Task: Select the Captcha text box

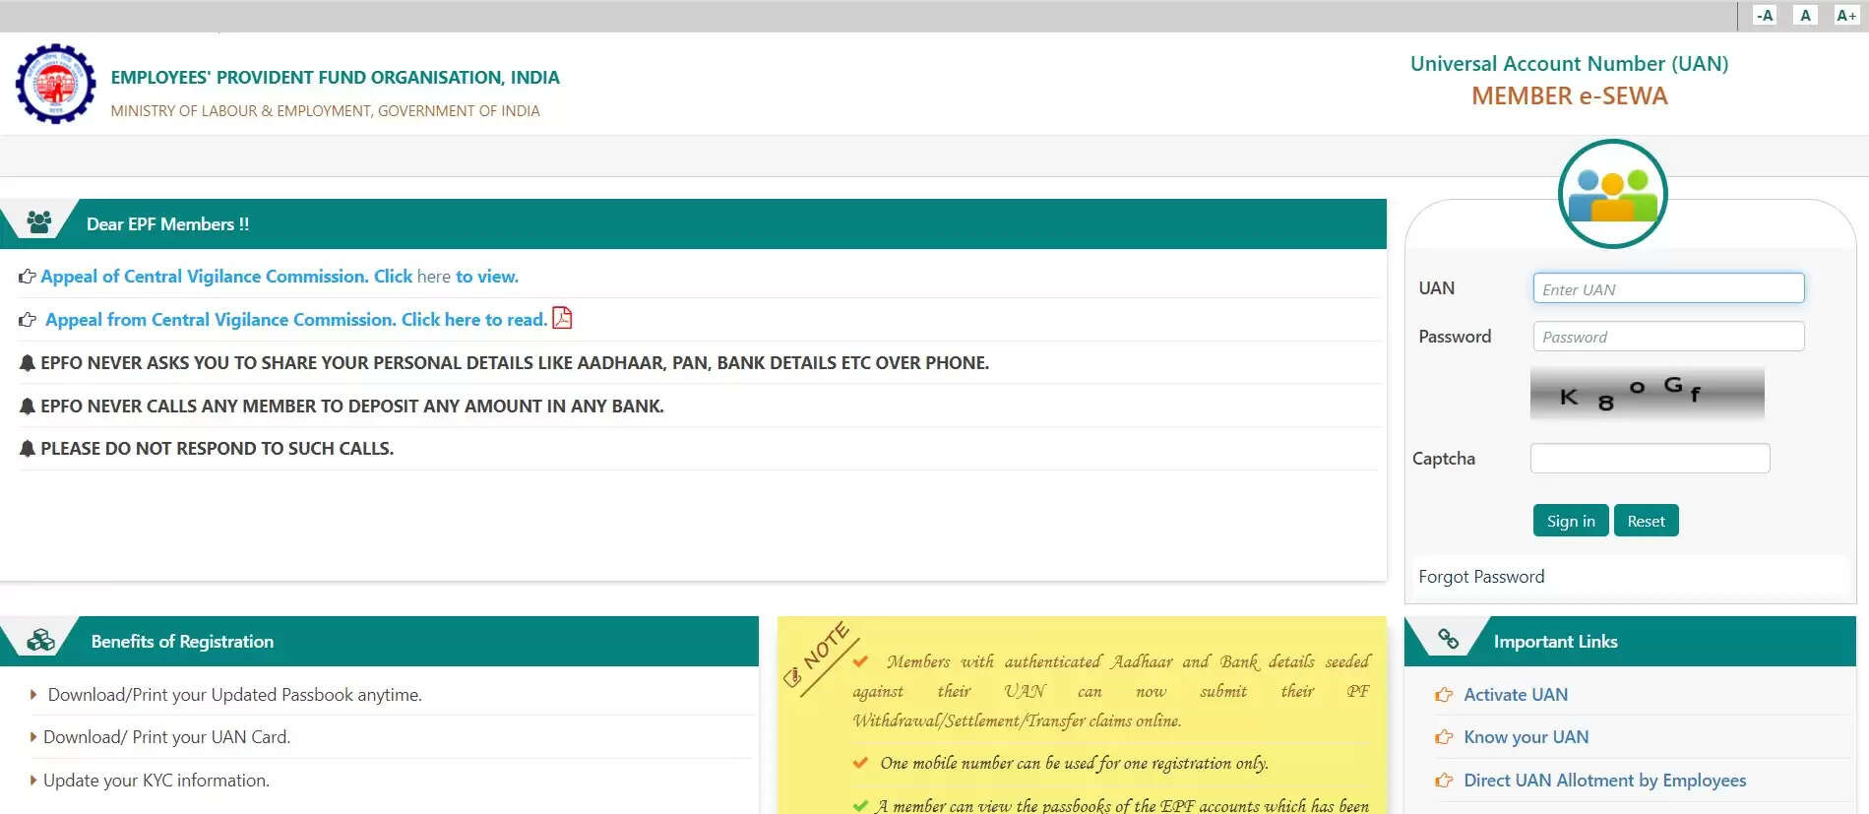Action: click(1650, 459)
